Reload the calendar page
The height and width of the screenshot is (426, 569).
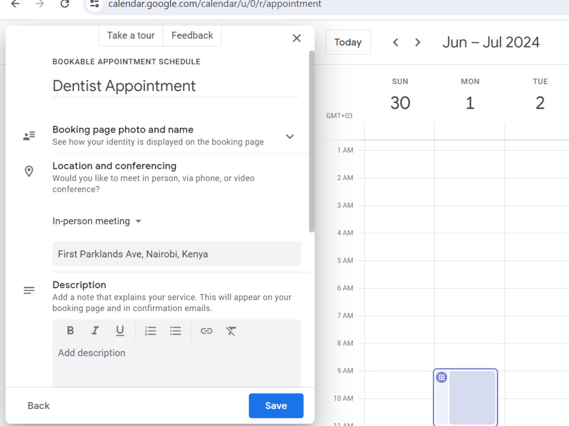click(64, 4)
